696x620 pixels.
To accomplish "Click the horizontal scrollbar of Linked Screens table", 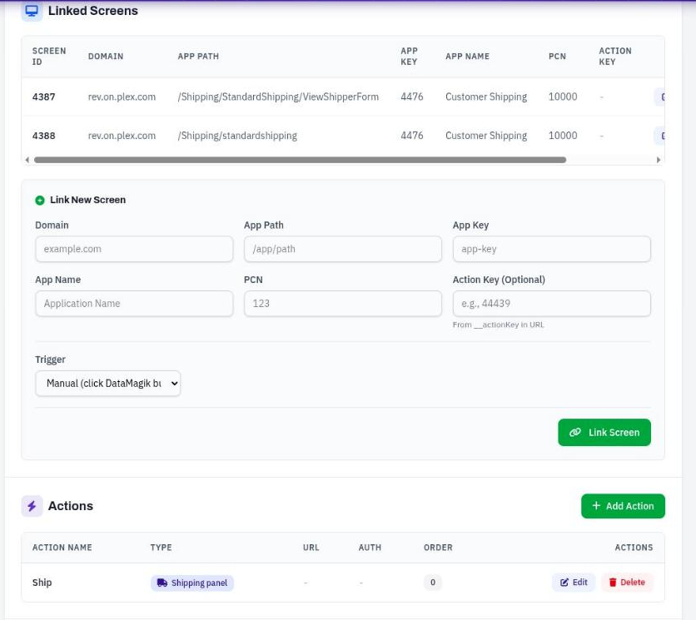I will [x=300, y=160].
